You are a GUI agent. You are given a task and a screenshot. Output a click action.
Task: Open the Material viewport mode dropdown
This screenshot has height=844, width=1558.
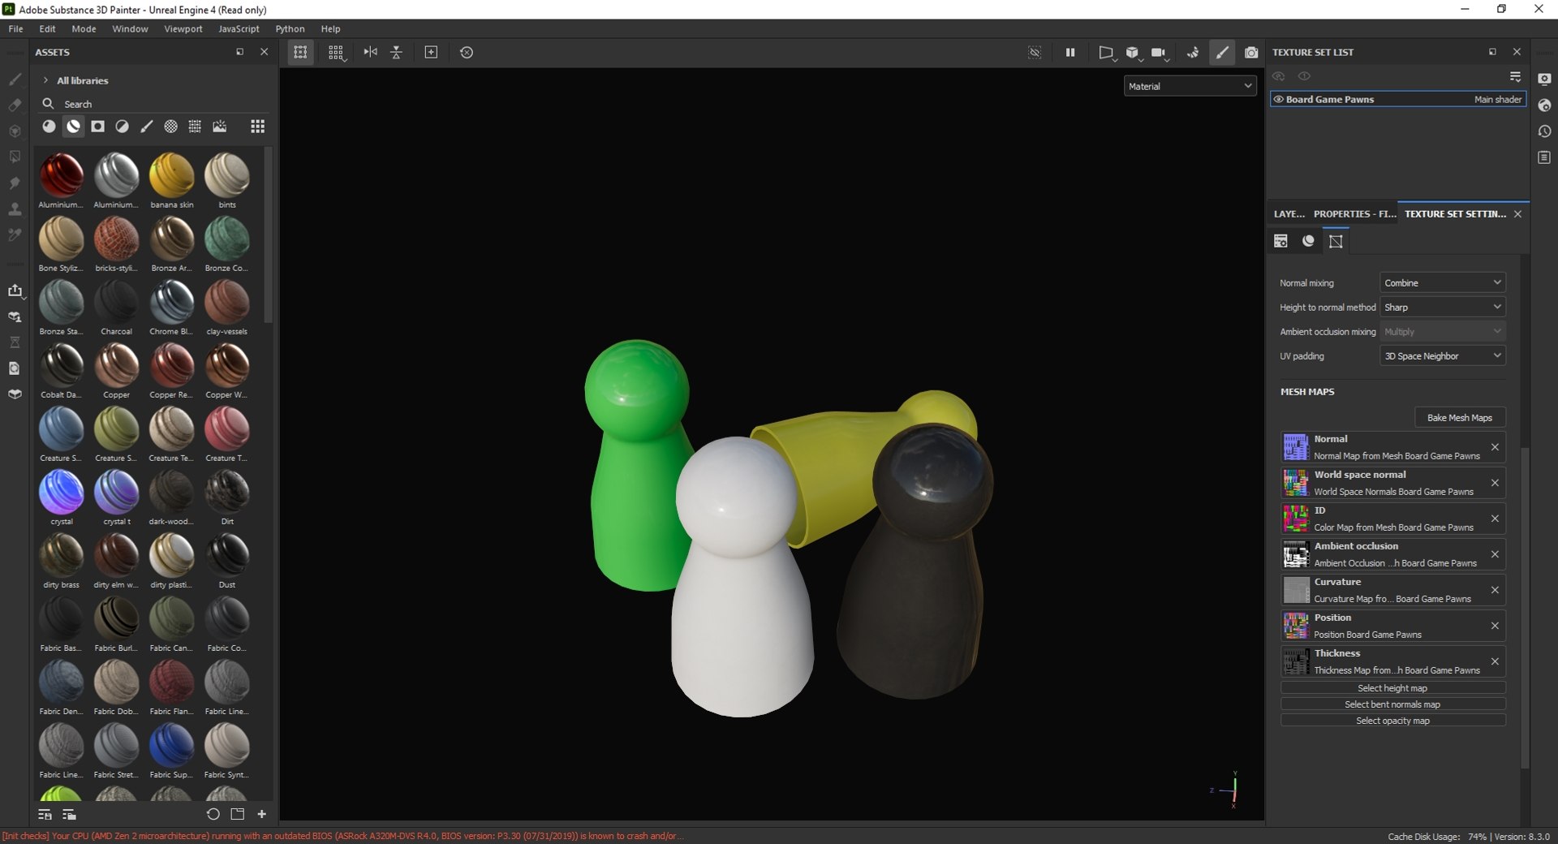coord(1190,86)
